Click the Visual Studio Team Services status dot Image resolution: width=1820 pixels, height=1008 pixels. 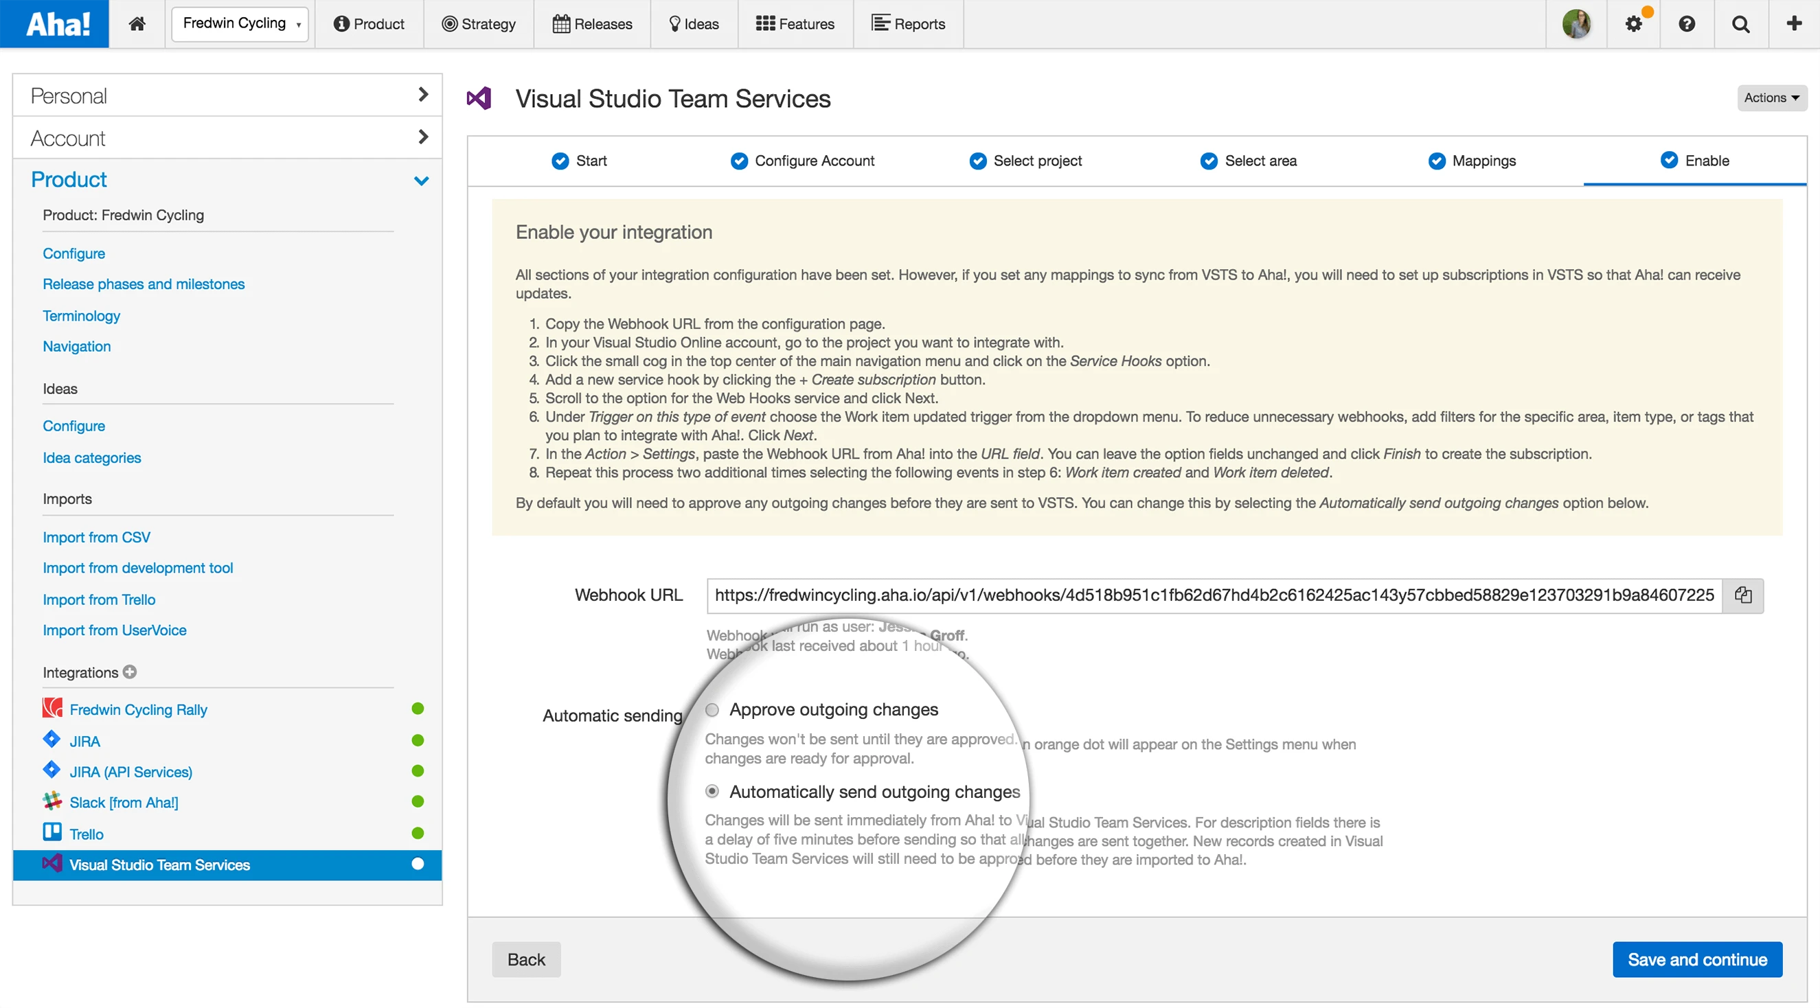pos(418,863)
